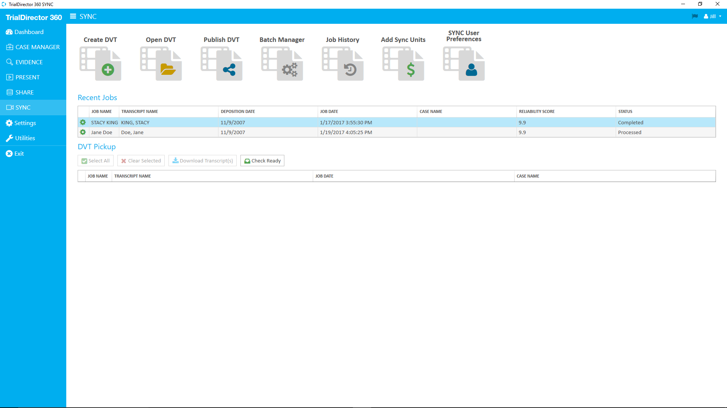
Task: Select the 'Jane Doe' job name cell
Action: [x=104, y=132]
